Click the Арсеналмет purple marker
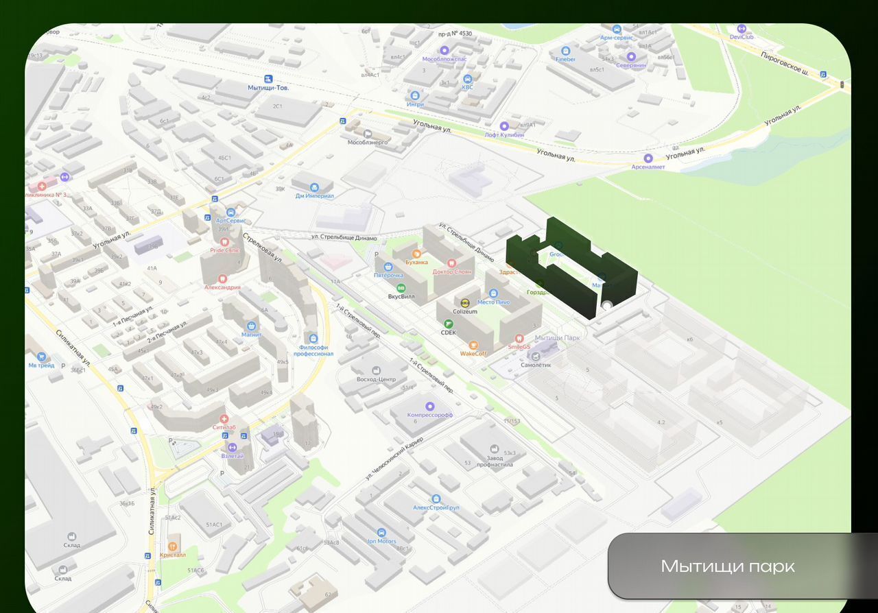The width and height of the screenshot is (878, 613). point(648,158)
